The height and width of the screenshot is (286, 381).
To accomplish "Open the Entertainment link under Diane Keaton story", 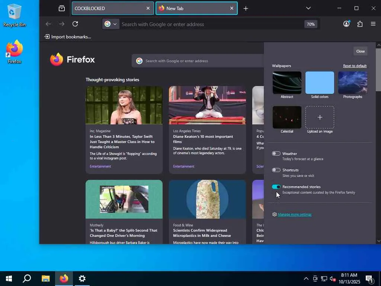I will 184,166.
